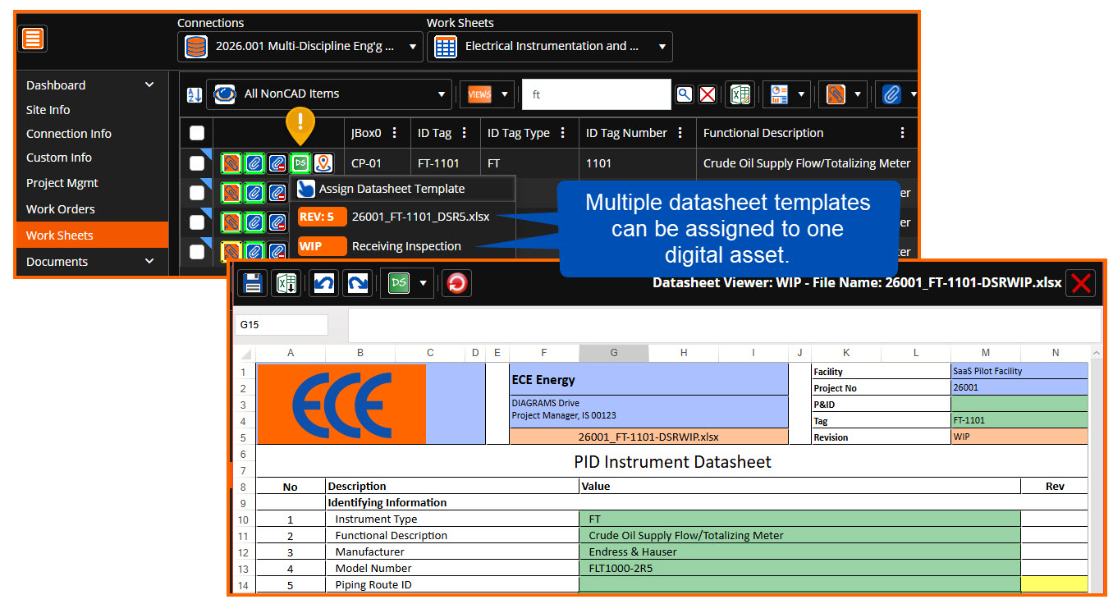This screenshot has height=604, width=1113.
Task: Open ID Tag column options menu
Action: [465, 133]
